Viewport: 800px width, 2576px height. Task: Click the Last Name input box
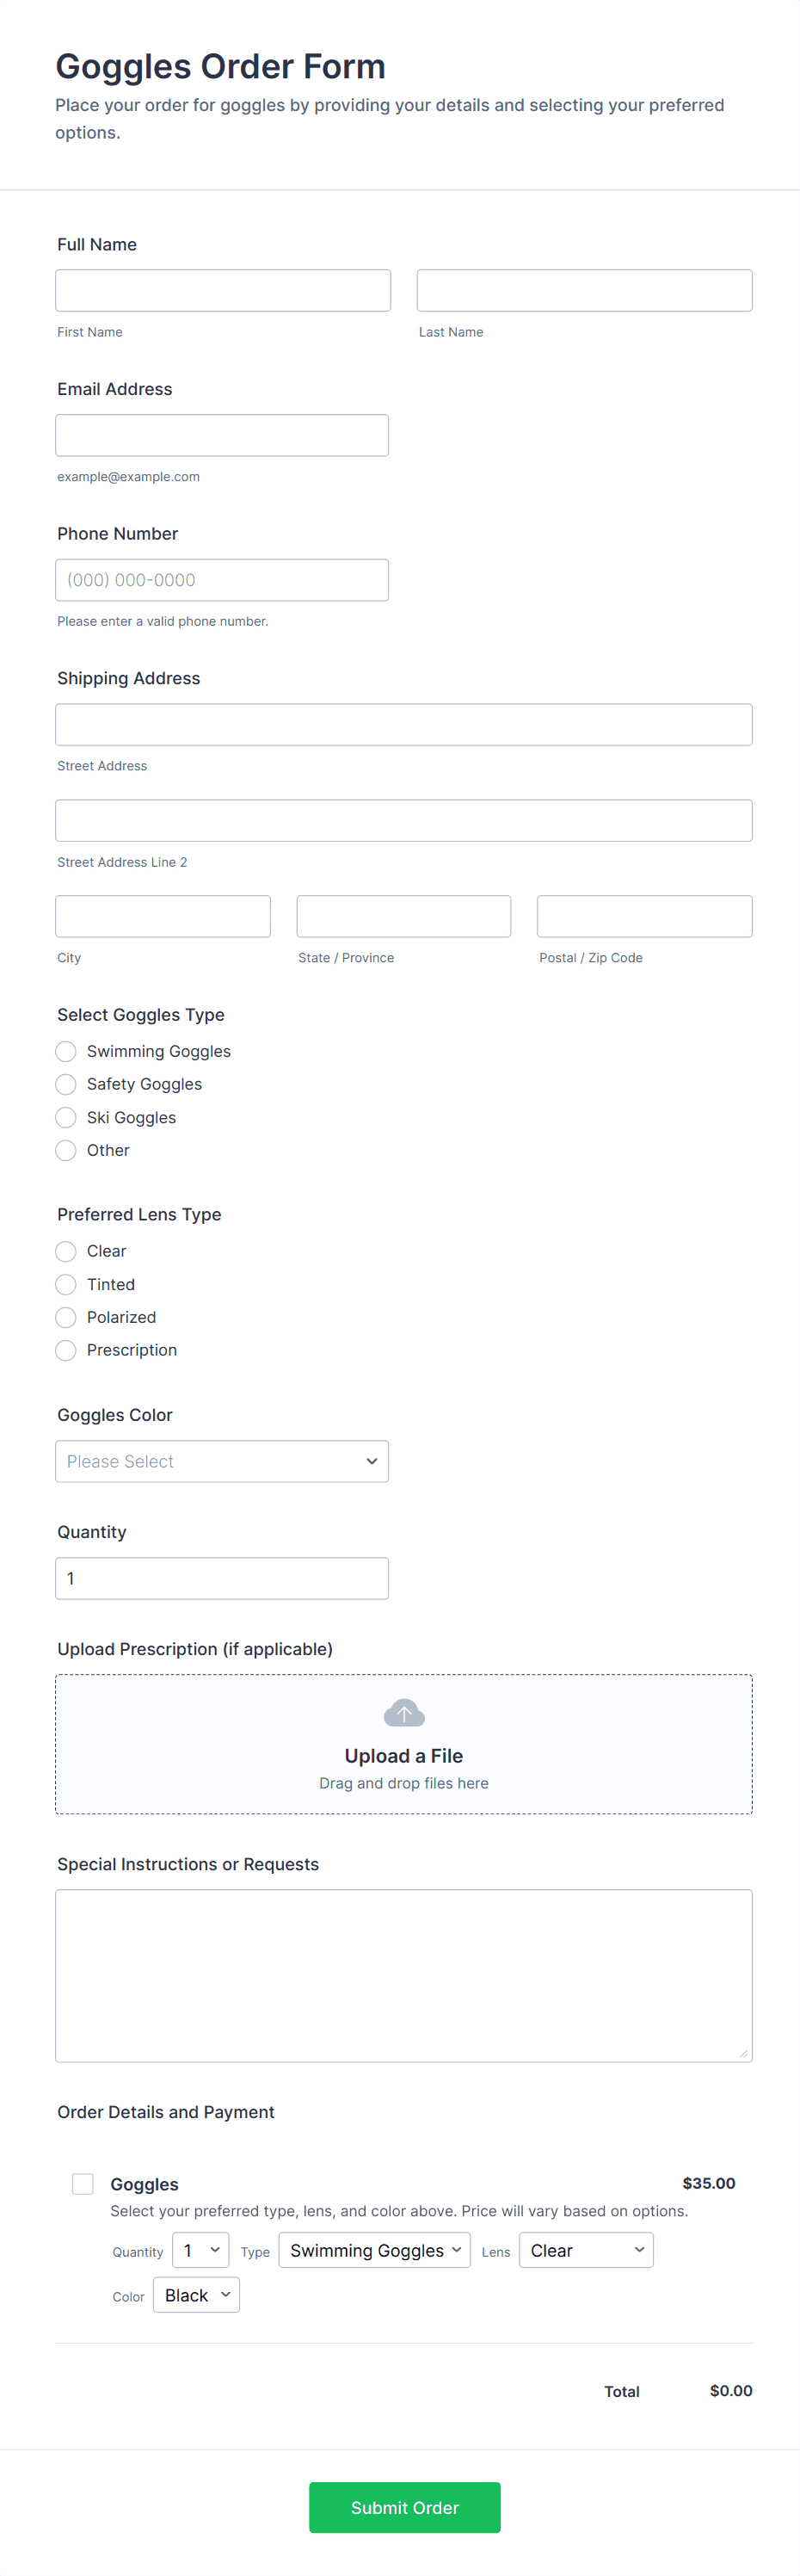pyautogui.click(x=584, y=290)
